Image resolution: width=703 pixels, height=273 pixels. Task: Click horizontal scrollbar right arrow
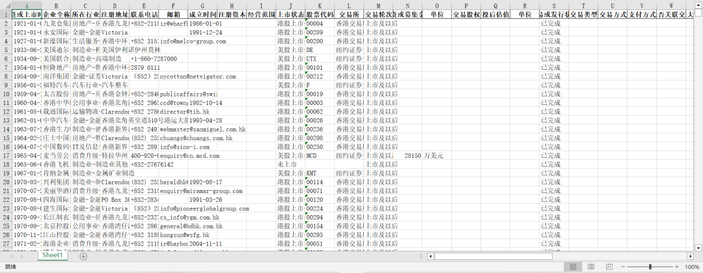pos(691,256)
